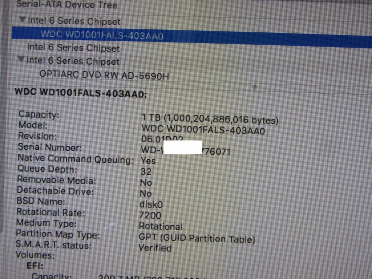
Task: Click the S.M.A.R.T. status: label
Action: (x=53, y=245)
